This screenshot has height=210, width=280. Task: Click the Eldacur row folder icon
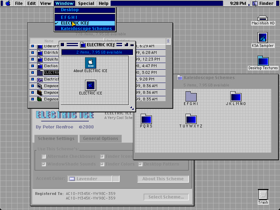point(40,47)
